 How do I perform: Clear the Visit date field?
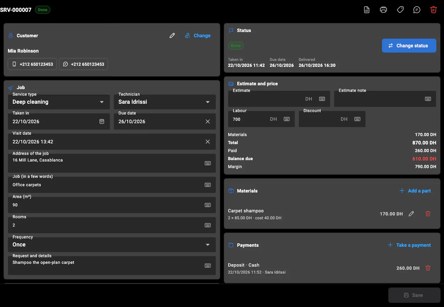point(208,142)
